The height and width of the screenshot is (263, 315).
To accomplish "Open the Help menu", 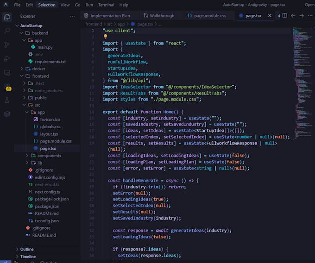I will tap(124, 5).
